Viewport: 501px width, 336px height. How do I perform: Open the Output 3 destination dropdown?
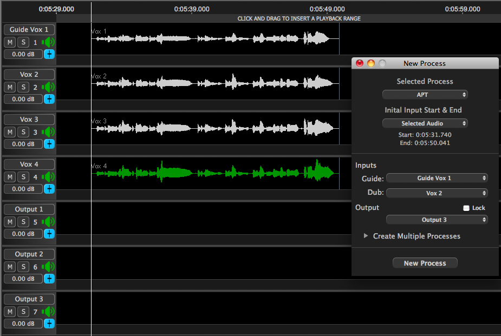pyautogui.click(x=437, y=220)
